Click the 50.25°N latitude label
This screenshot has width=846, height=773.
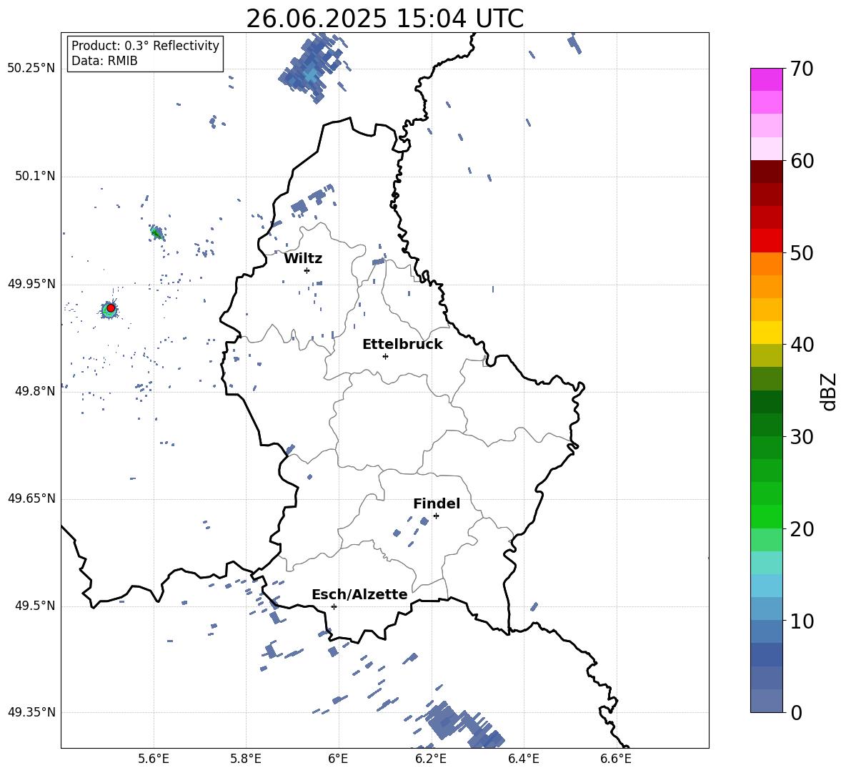[31, 69]
